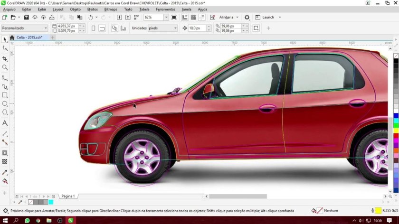The height and width of the screenshot is (224, 399).
Task: Switch to the Página 1 tab
Action: (x=68, y=196)
